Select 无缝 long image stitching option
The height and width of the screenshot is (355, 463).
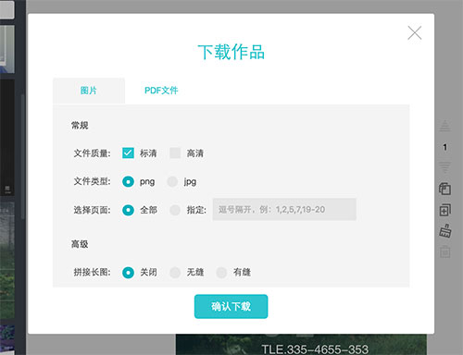click(x=175, y=273)
